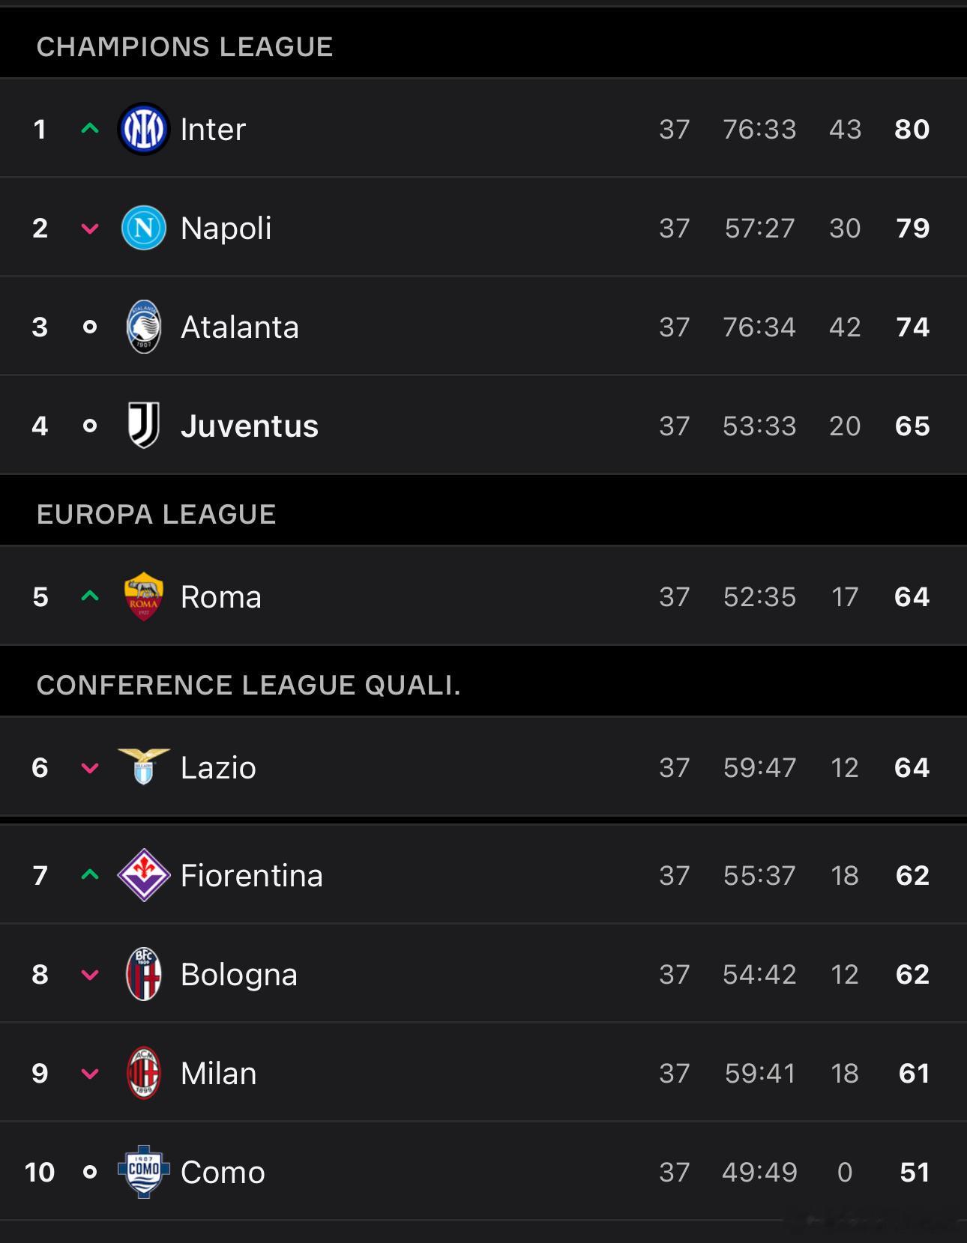Select the Fiorentina club badge

pyautogui.click(x=144, y=875)
